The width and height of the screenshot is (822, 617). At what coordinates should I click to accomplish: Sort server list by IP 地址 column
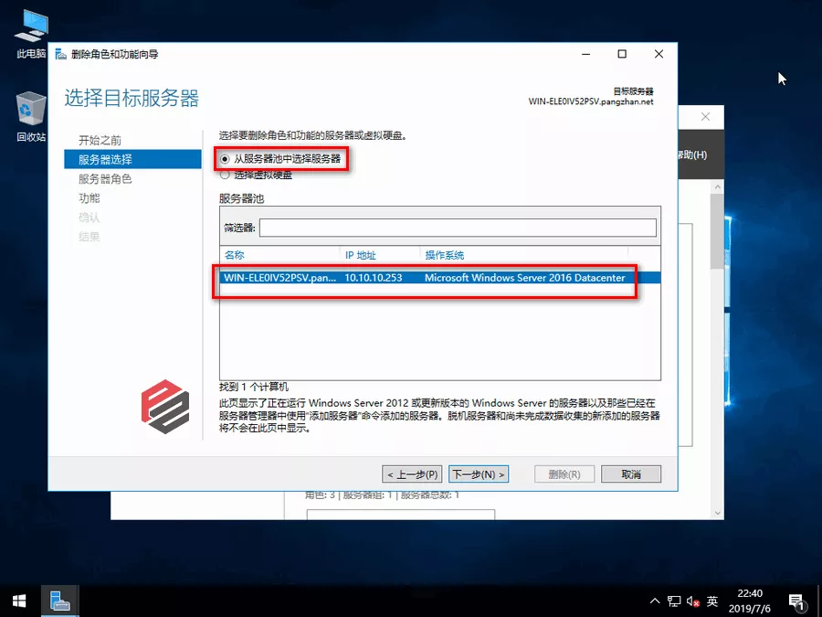379,255
